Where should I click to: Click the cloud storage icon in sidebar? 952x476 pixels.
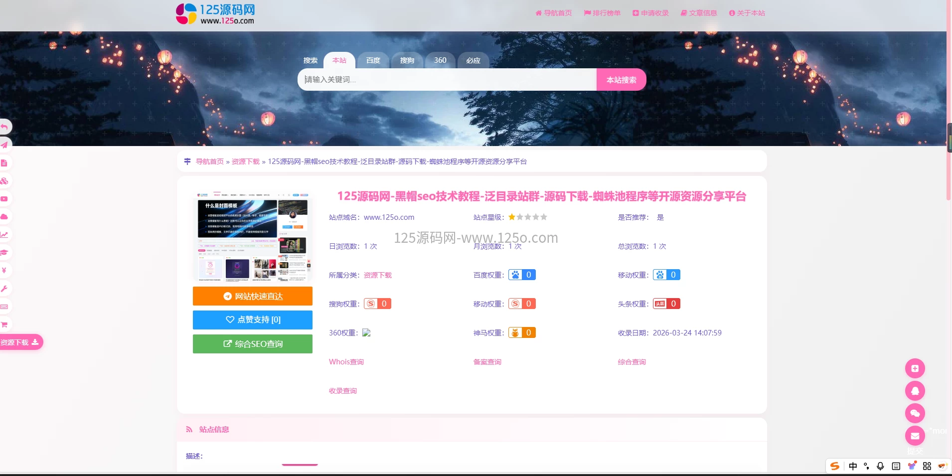pos(5,216)
